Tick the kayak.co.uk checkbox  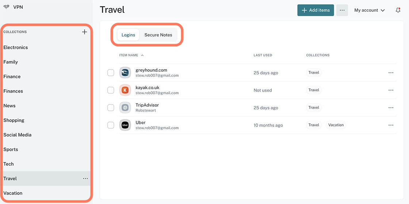pos(111,90)
